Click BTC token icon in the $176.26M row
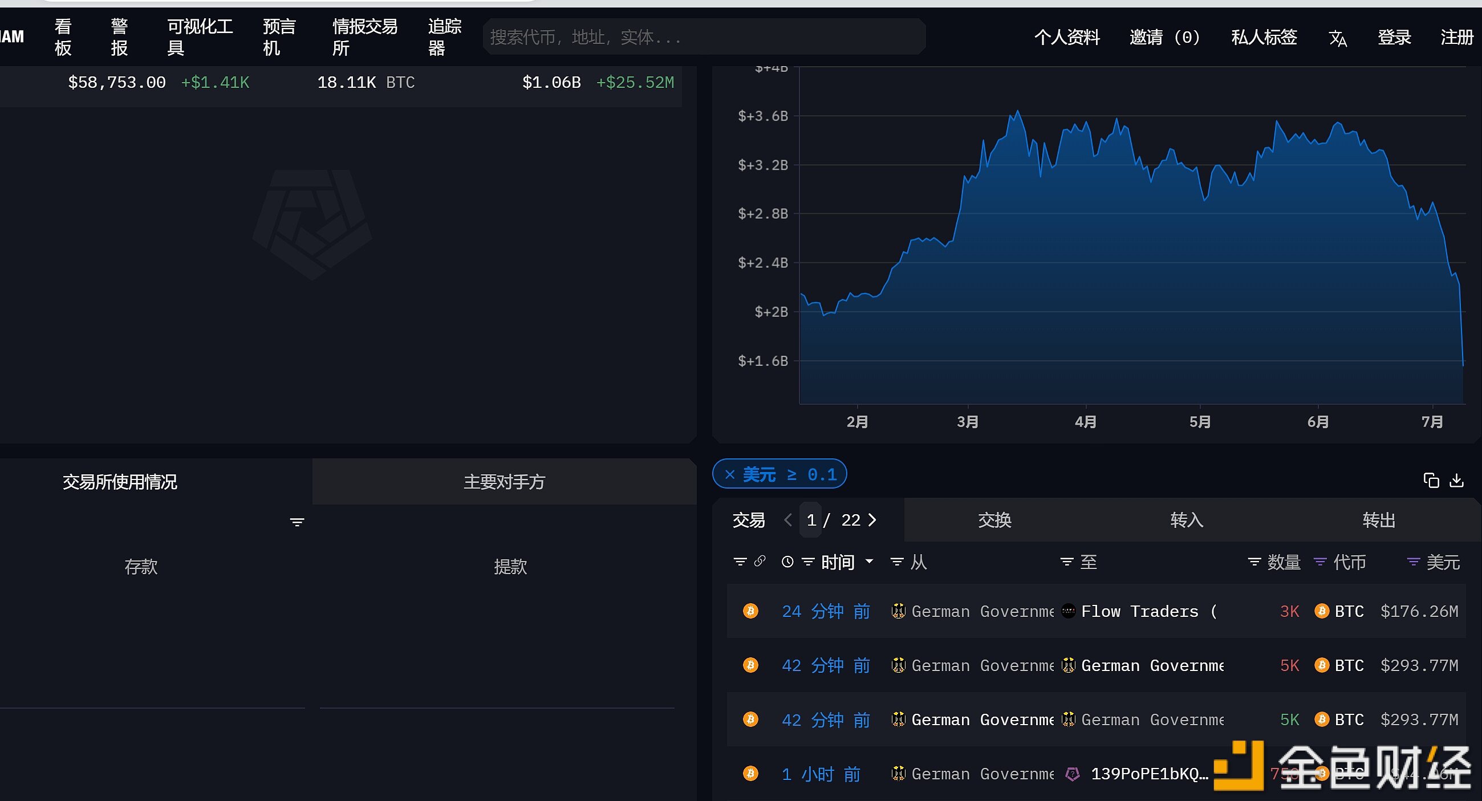This screenshot has height=801, width=1482. pos(1322,611)
